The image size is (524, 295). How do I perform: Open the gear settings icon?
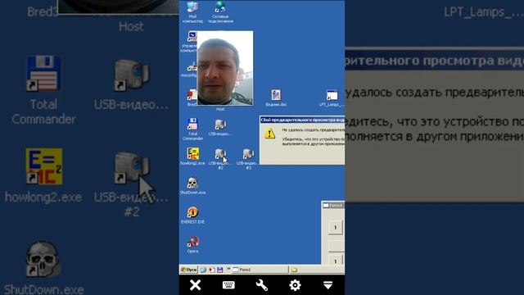coord(295,285)
